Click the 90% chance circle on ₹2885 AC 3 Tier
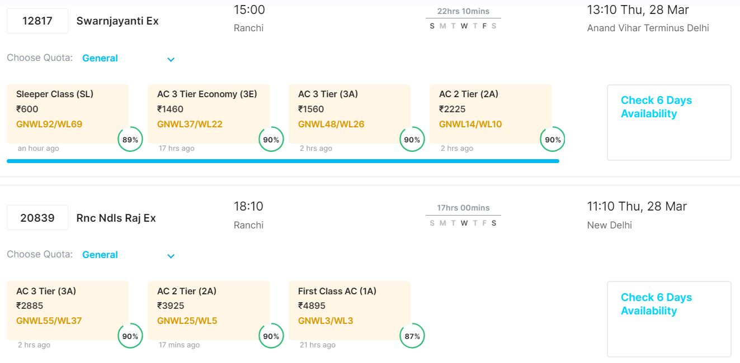Image resolution: width=740 pixels, height=363 pixels. tap(130, 336)
